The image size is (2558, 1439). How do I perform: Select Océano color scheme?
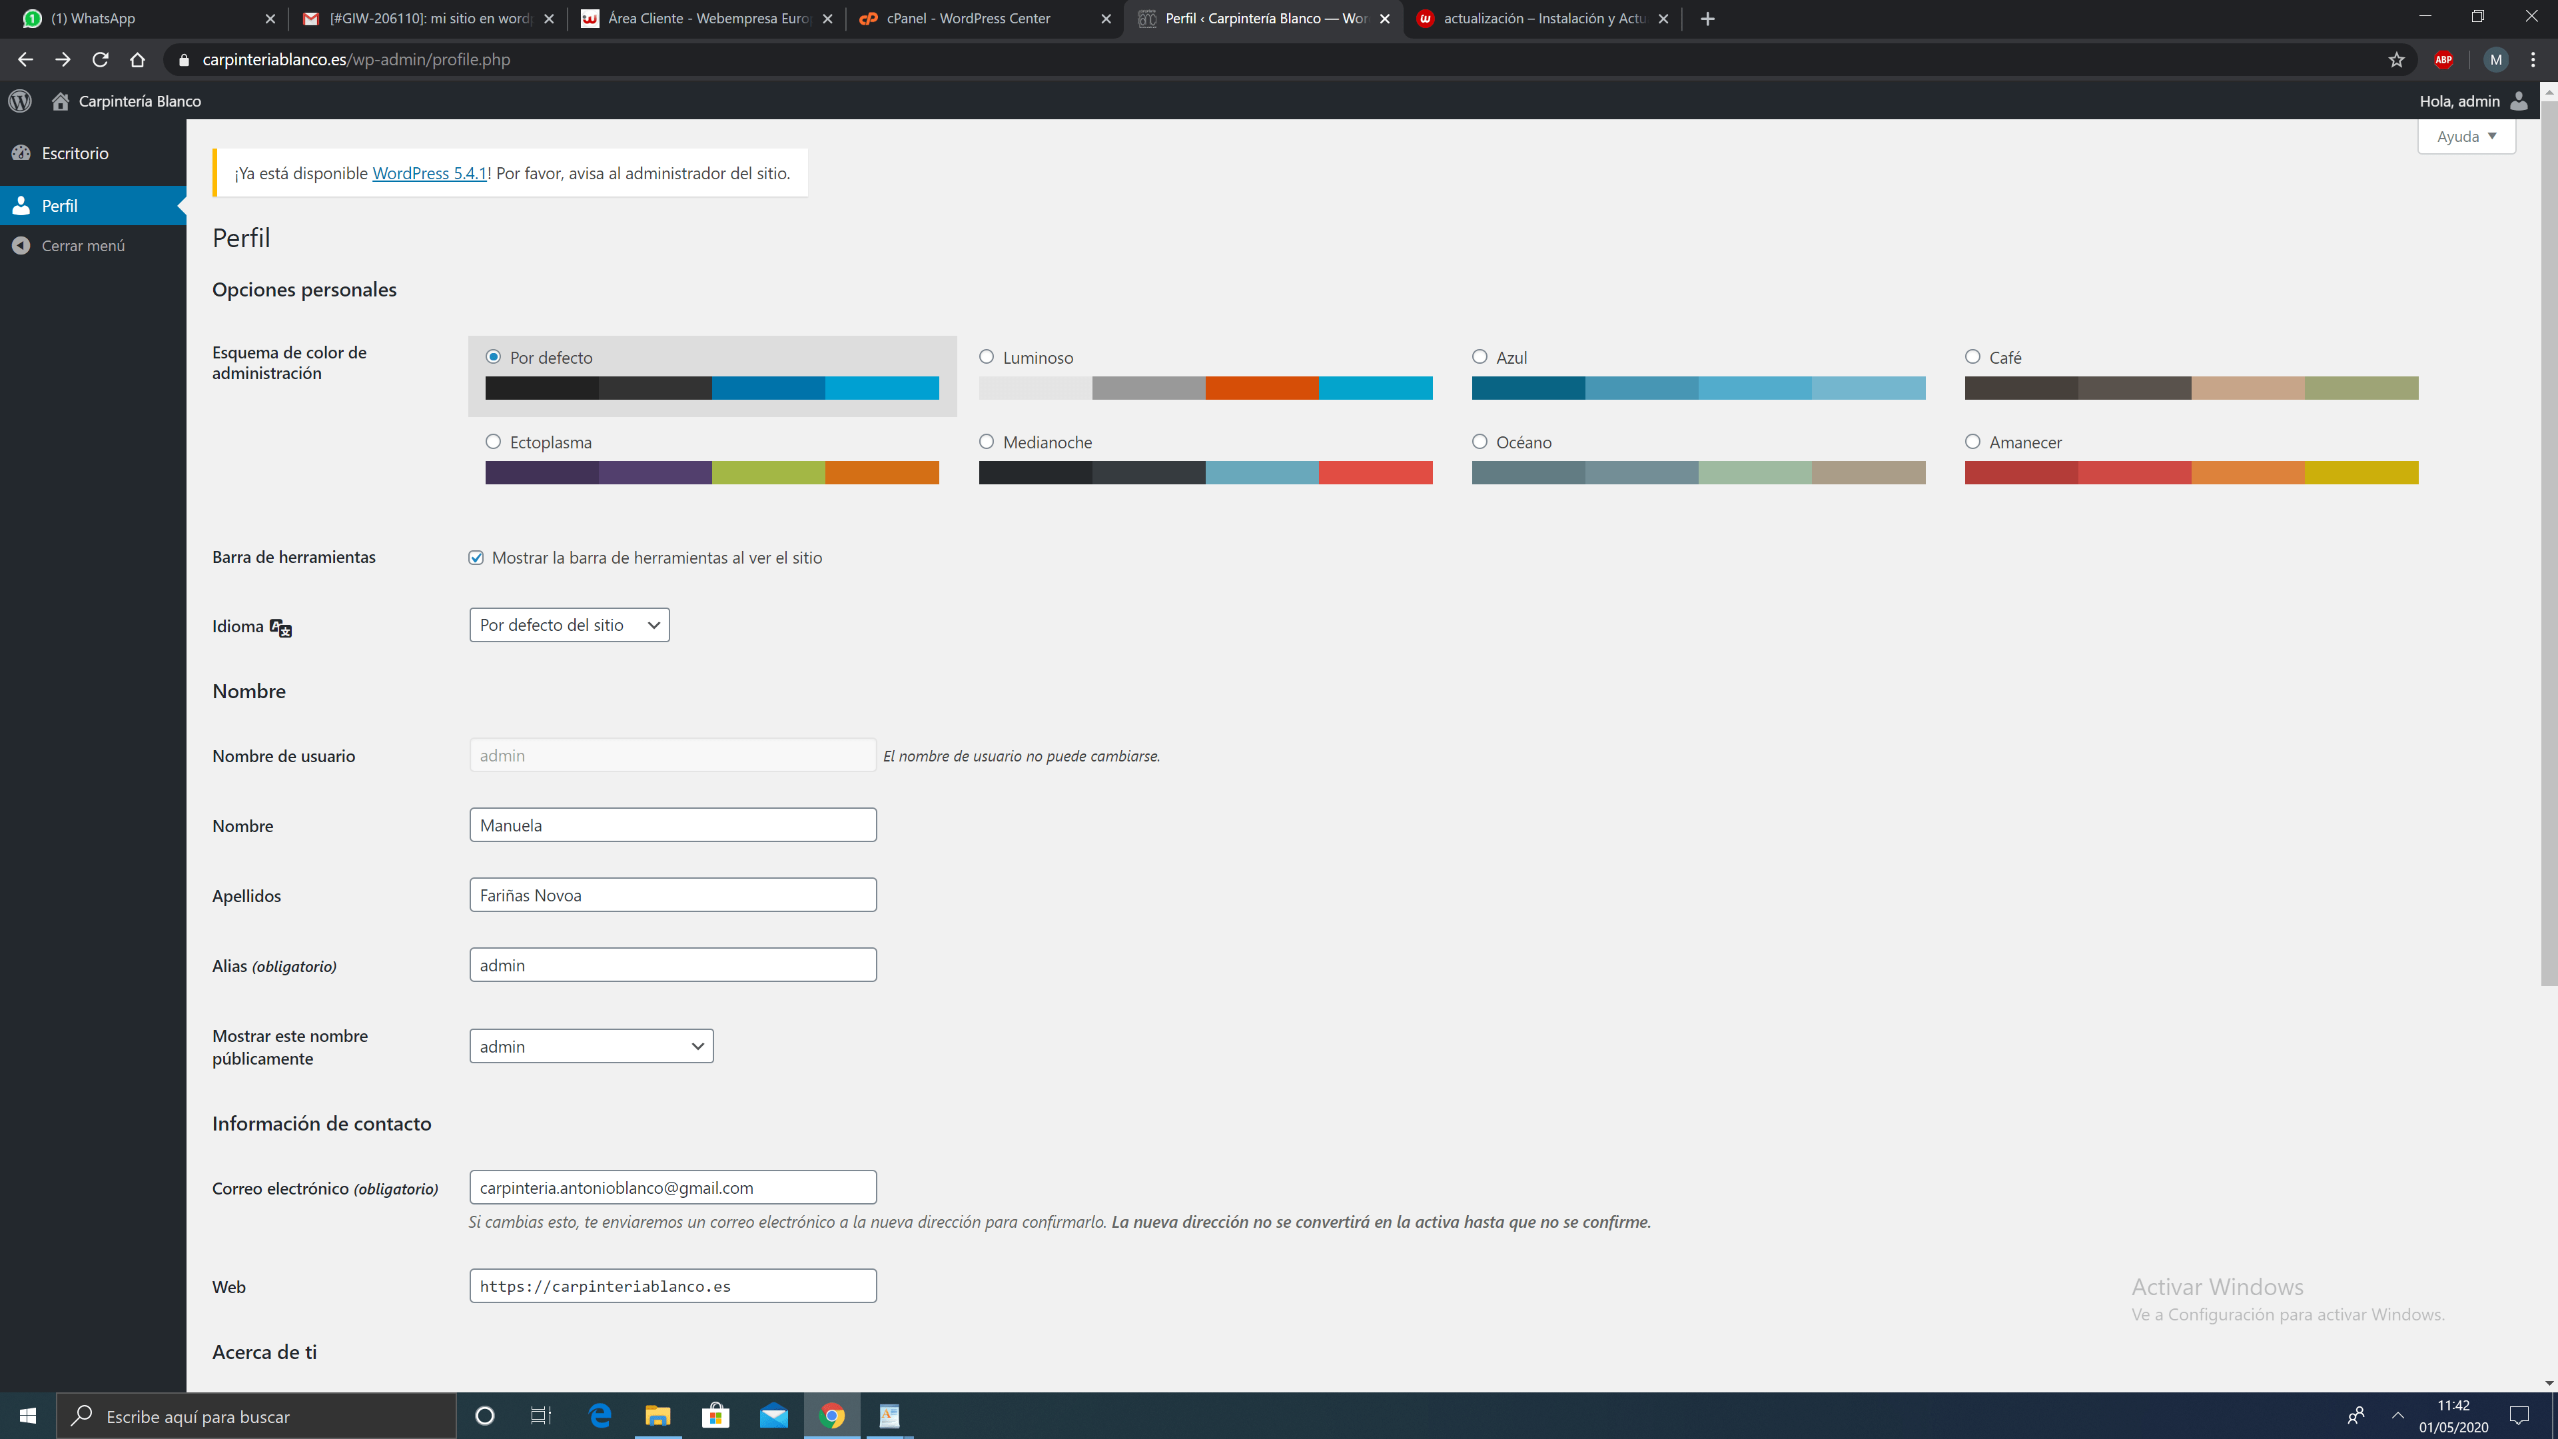1480,442
